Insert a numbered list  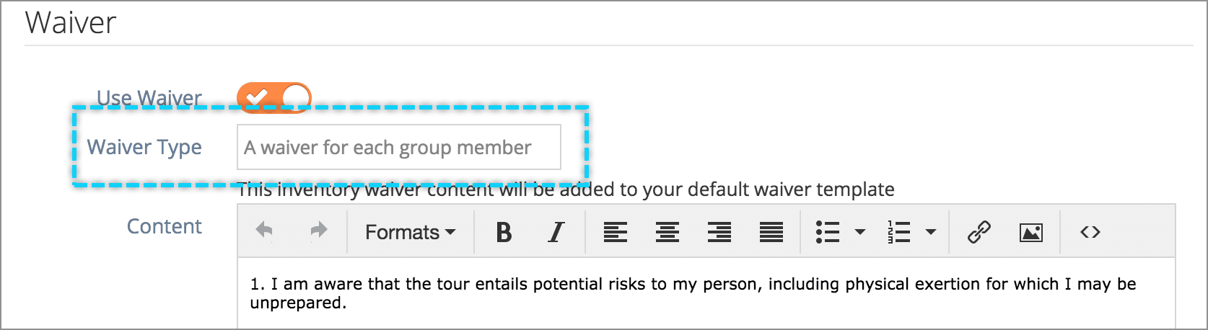coord(898,232)
